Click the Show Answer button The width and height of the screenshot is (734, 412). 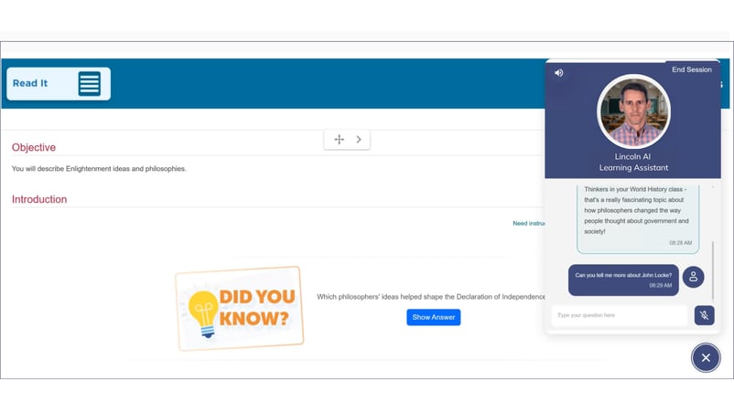433,317
